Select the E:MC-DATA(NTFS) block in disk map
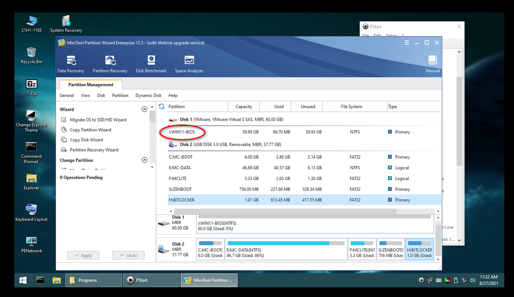Screen dimensions: 514x297 286,249
